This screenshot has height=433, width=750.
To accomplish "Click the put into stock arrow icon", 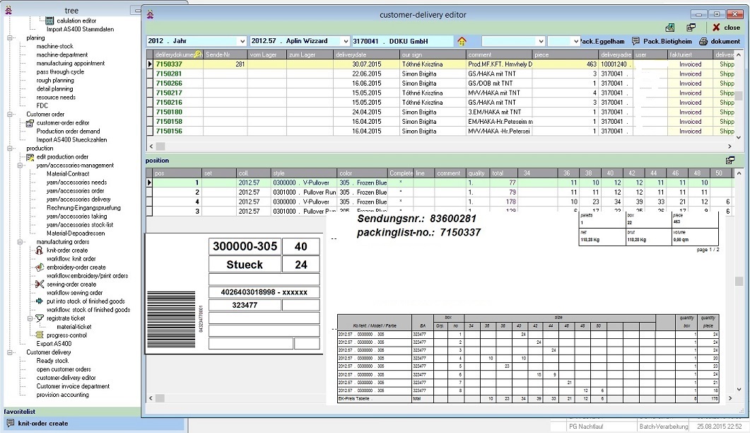I will 40,301.
